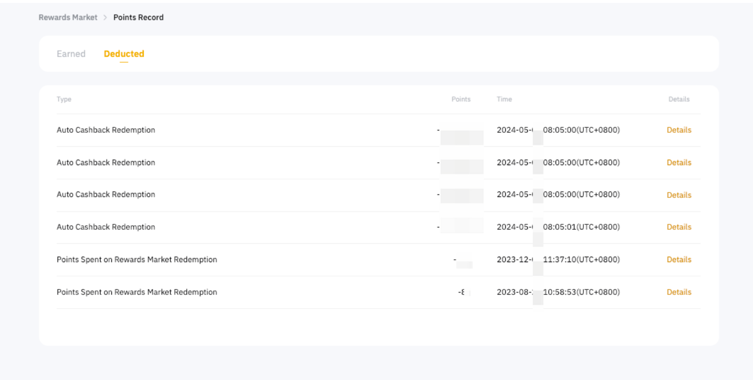Open Details for first Auto Cashback Redemption
Screen dimensions: 753x380
tap(678, 130)
